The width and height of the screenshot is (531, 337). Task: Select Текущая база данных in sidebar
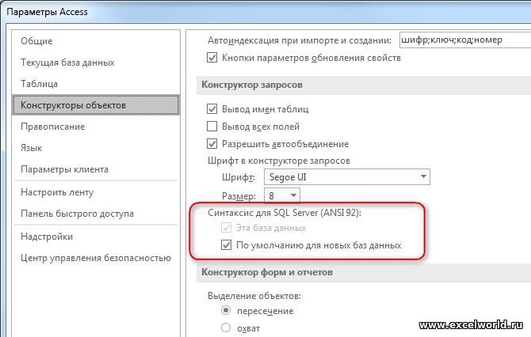pos(67,62)
